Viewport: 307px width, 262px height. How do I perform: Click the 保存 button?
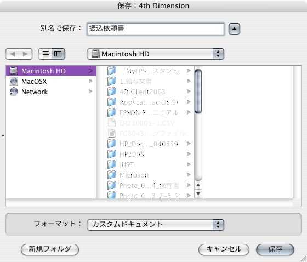[x=275, y=249]
